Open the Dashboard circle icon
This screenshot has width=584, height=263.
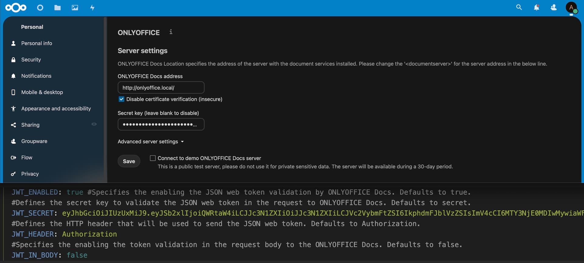pyautogui.click(x=40, y=8)
